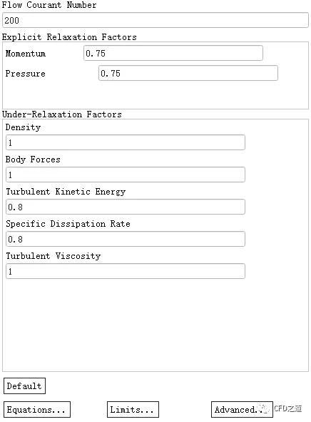
Task: Click the Pressure explicit relaxation field
Action: coord(188,73)
